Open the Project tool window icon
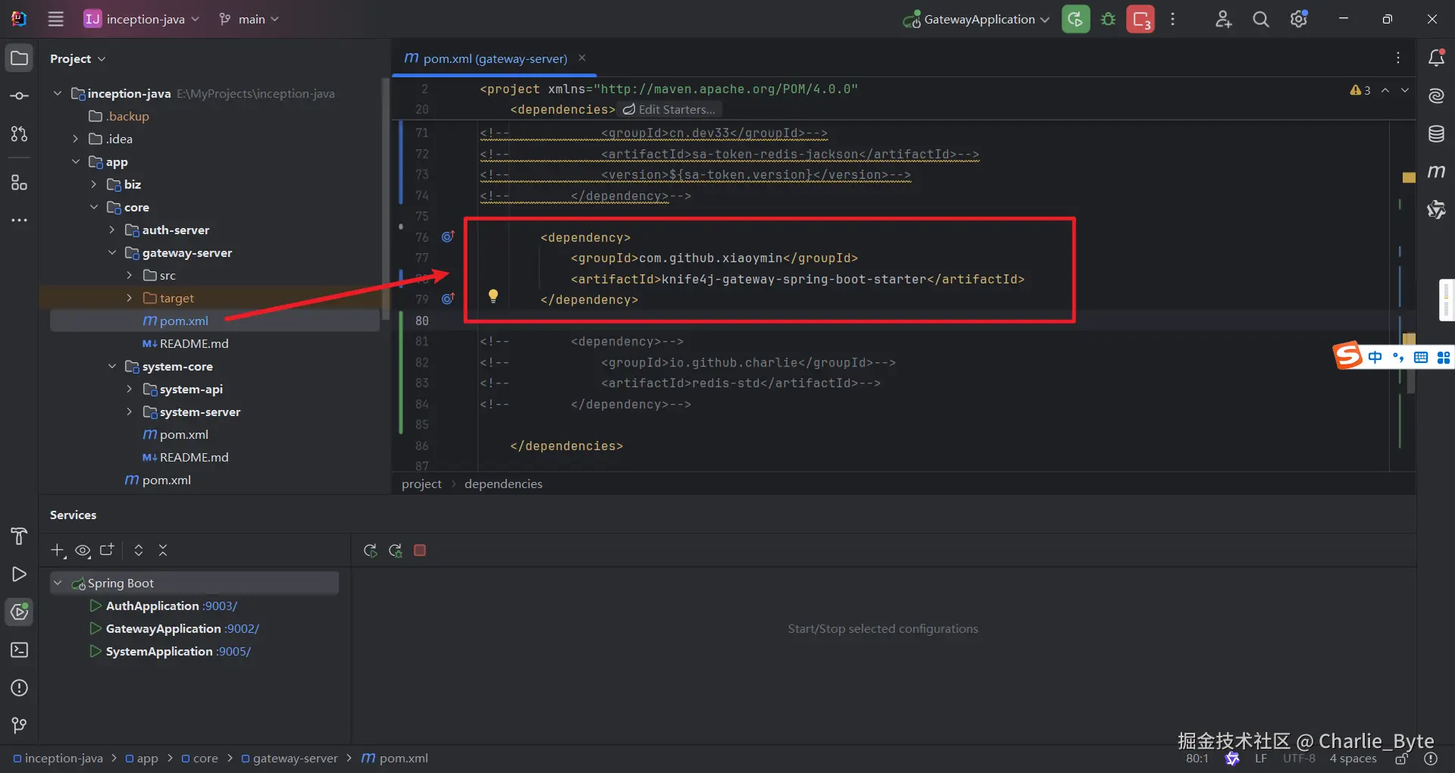1455x773 pixels. coord(20,58)
